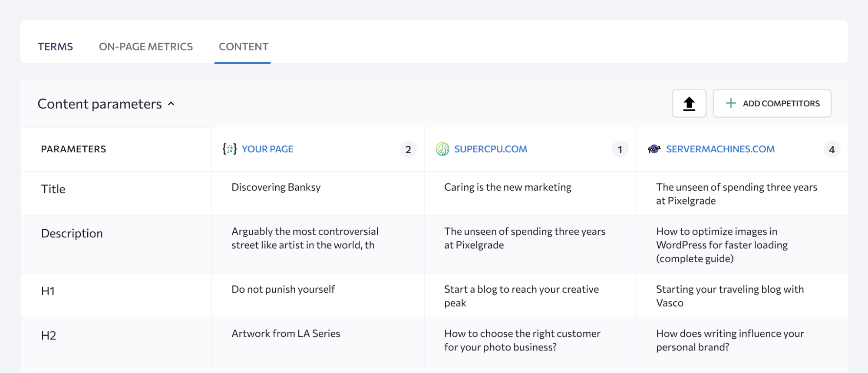This screenshot has height=373, width=868.
Task: Collapse the Content parameters section chevron
Action: pyautogui.click(x=172, y=104)
